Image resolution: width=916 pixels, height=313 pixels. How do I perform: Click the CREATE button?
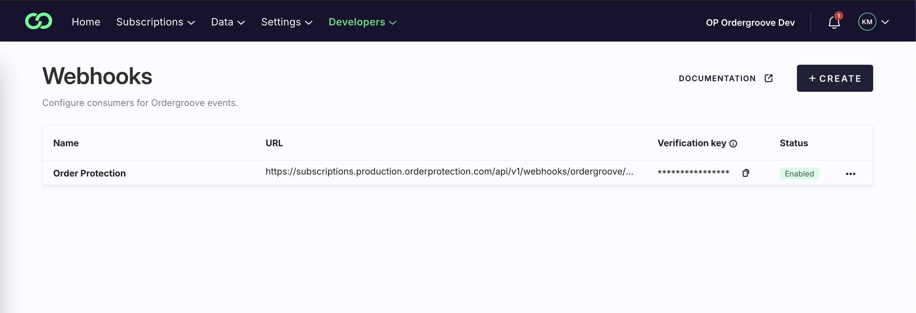pyautogui.click(x=835, y=78)
